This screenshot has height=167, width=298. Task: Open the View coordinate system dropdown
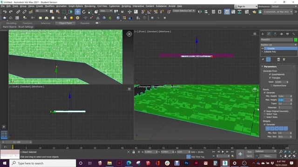[106, 11]
